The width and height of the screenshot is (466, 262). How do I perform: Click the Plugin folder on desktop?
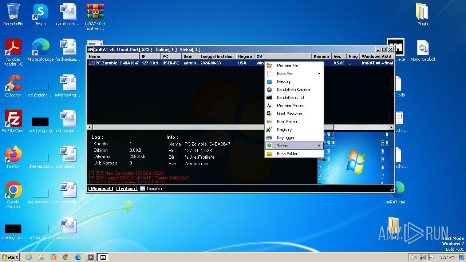423,15
